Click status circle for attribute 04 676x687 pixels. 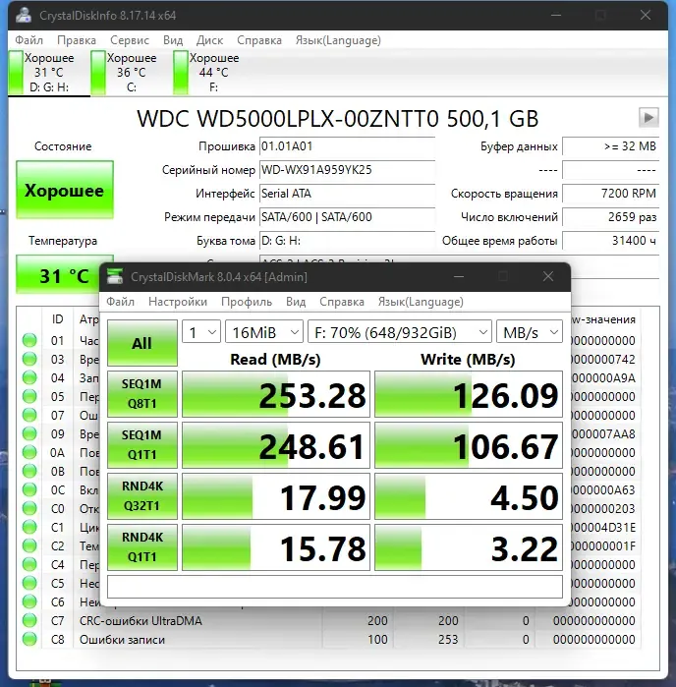tap(29, 377)
